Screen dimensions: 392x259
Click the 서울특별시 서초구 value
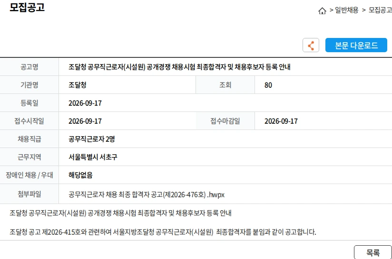(x=93, y=157)
